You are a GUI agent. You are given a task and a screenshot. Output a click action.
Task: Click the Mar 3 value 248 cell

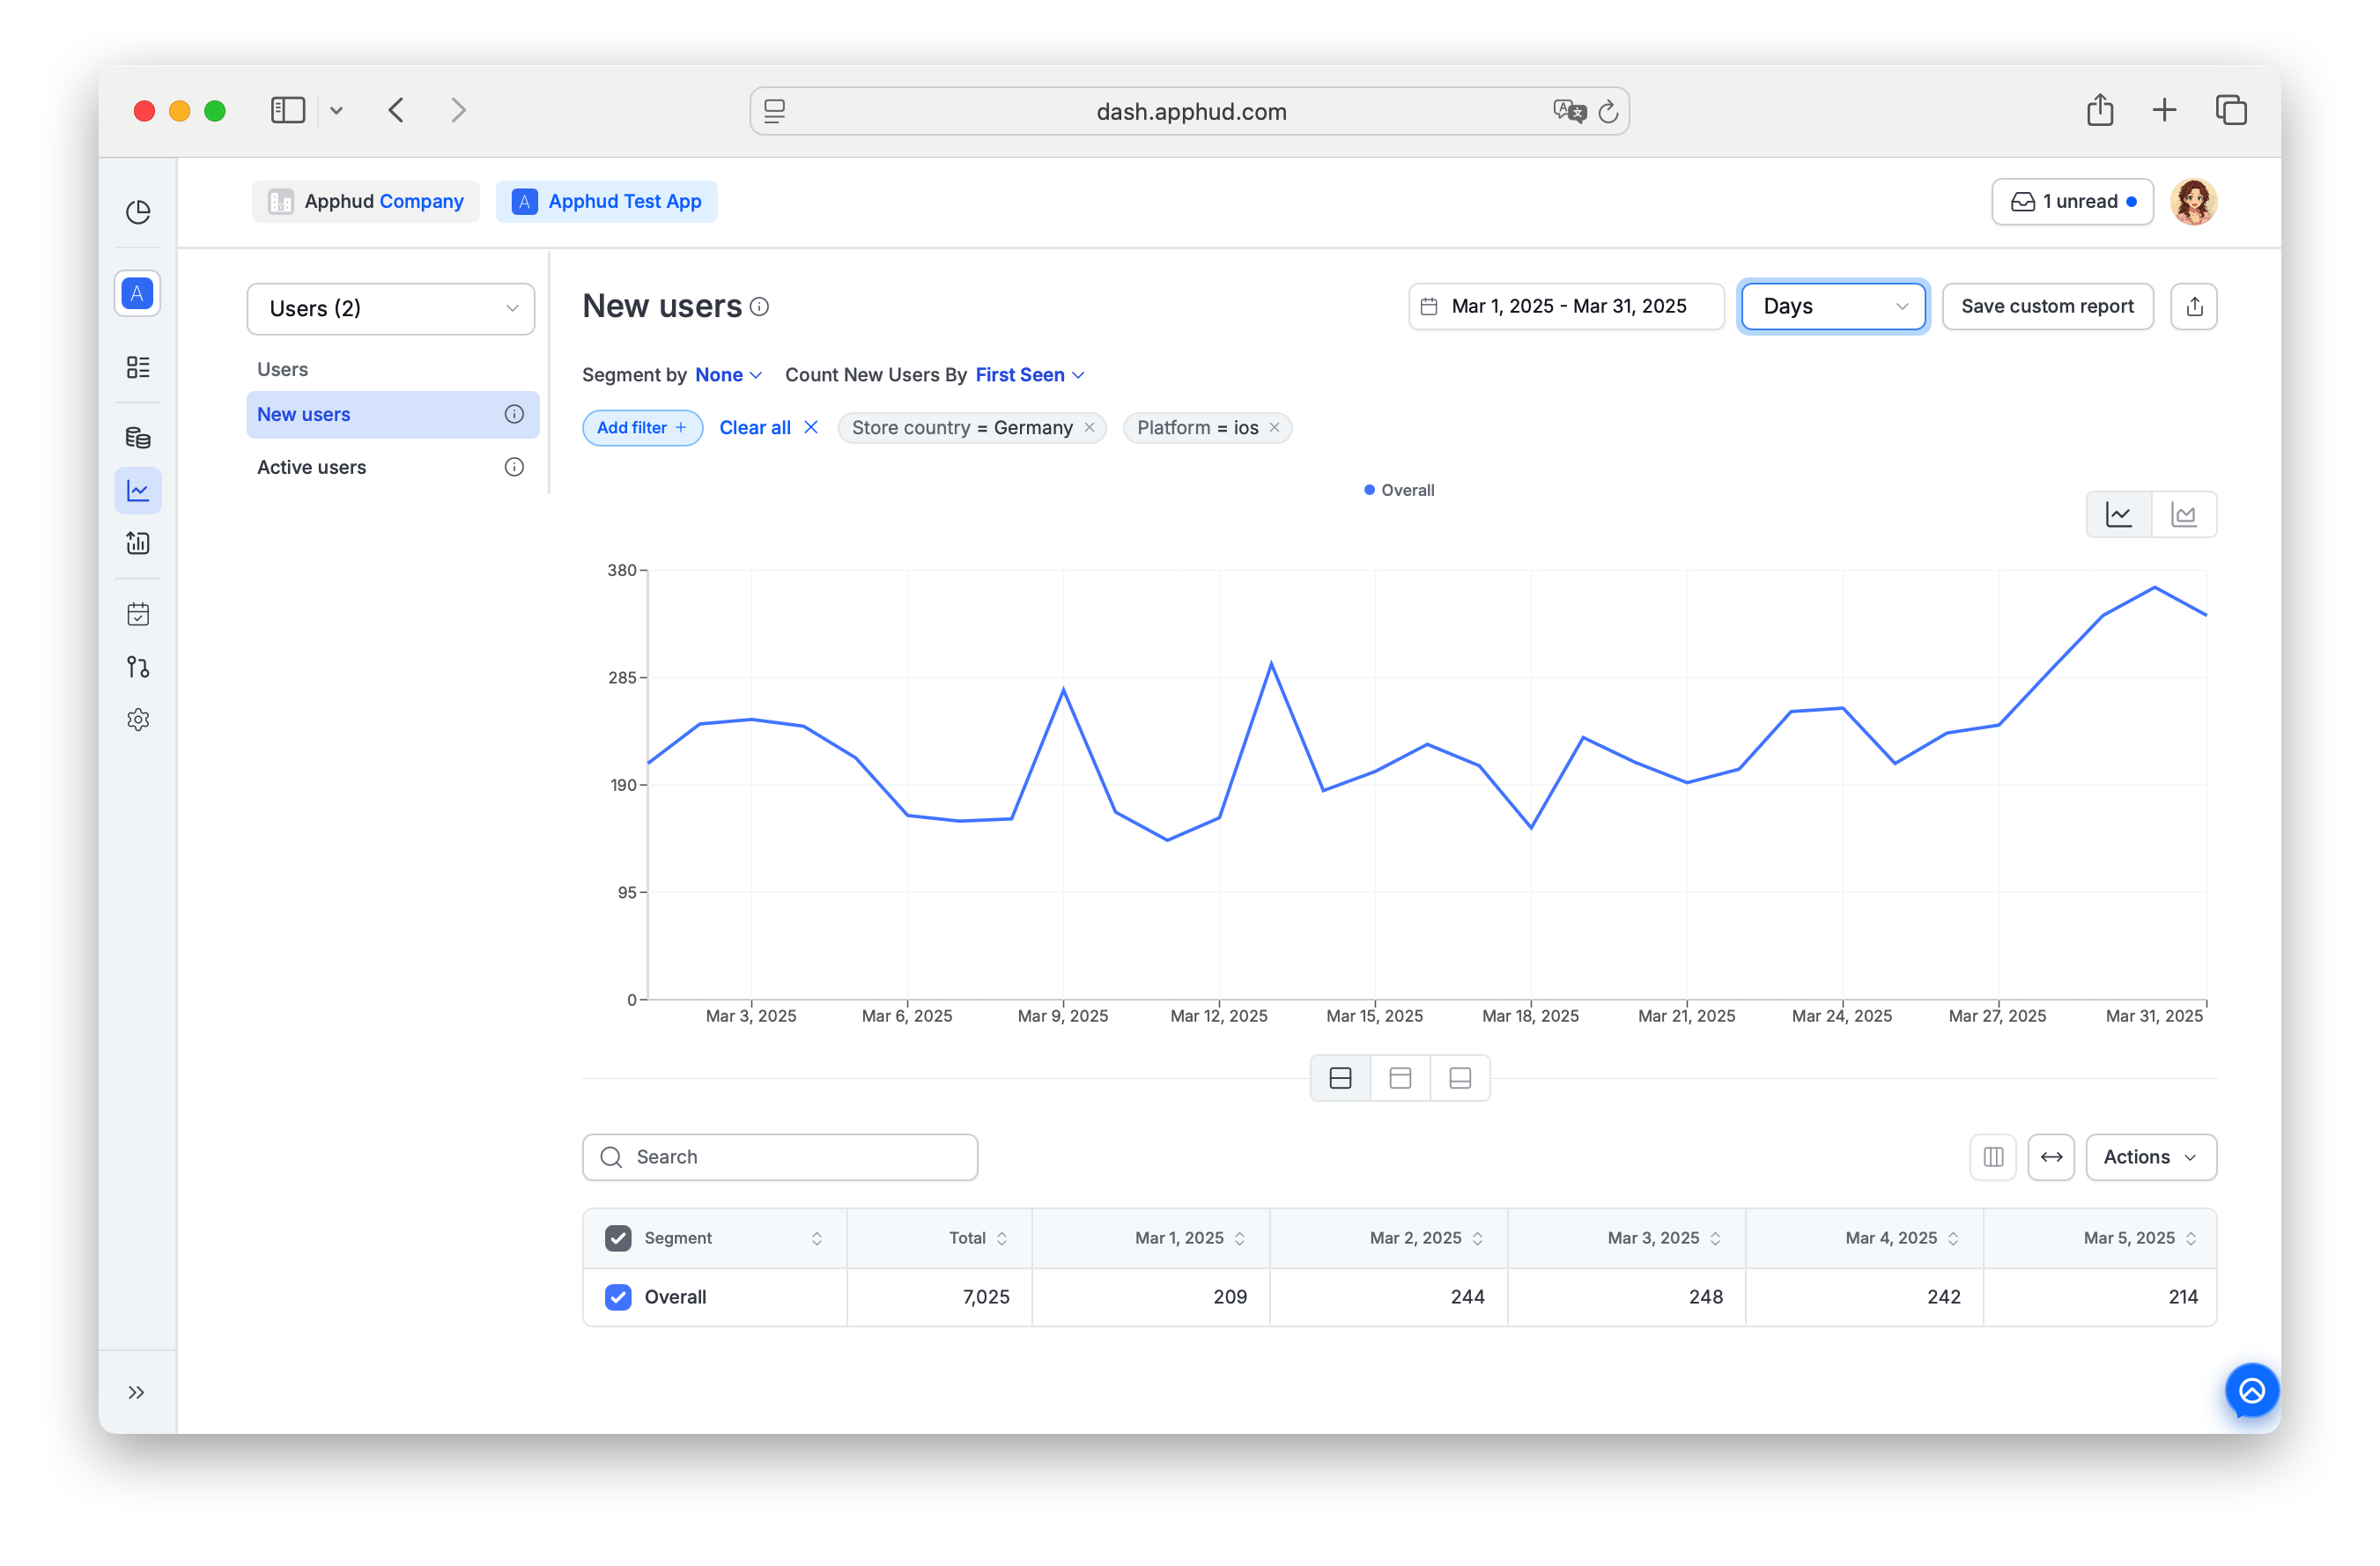click(x=1627, y=1297)
